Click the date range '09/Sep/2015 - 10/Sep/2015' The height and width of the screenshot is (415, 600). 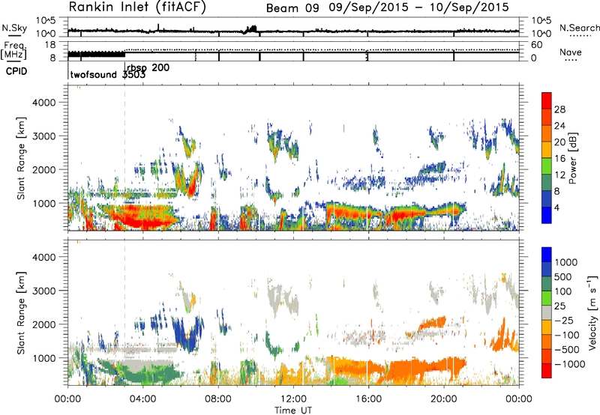pyautogui.click(x=419, y=7)
